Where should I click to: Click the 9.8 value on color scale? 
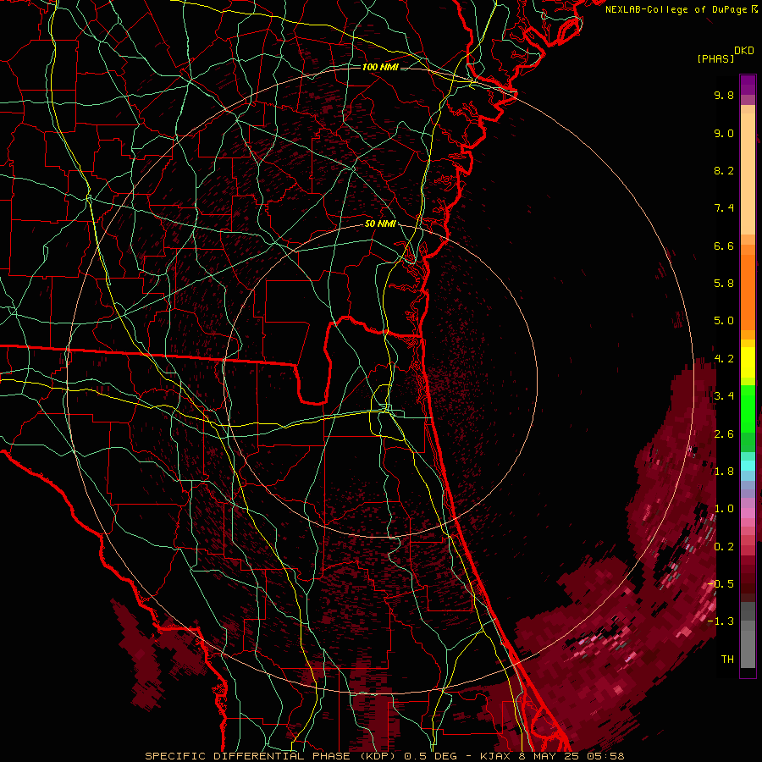(x=724, y=95)
